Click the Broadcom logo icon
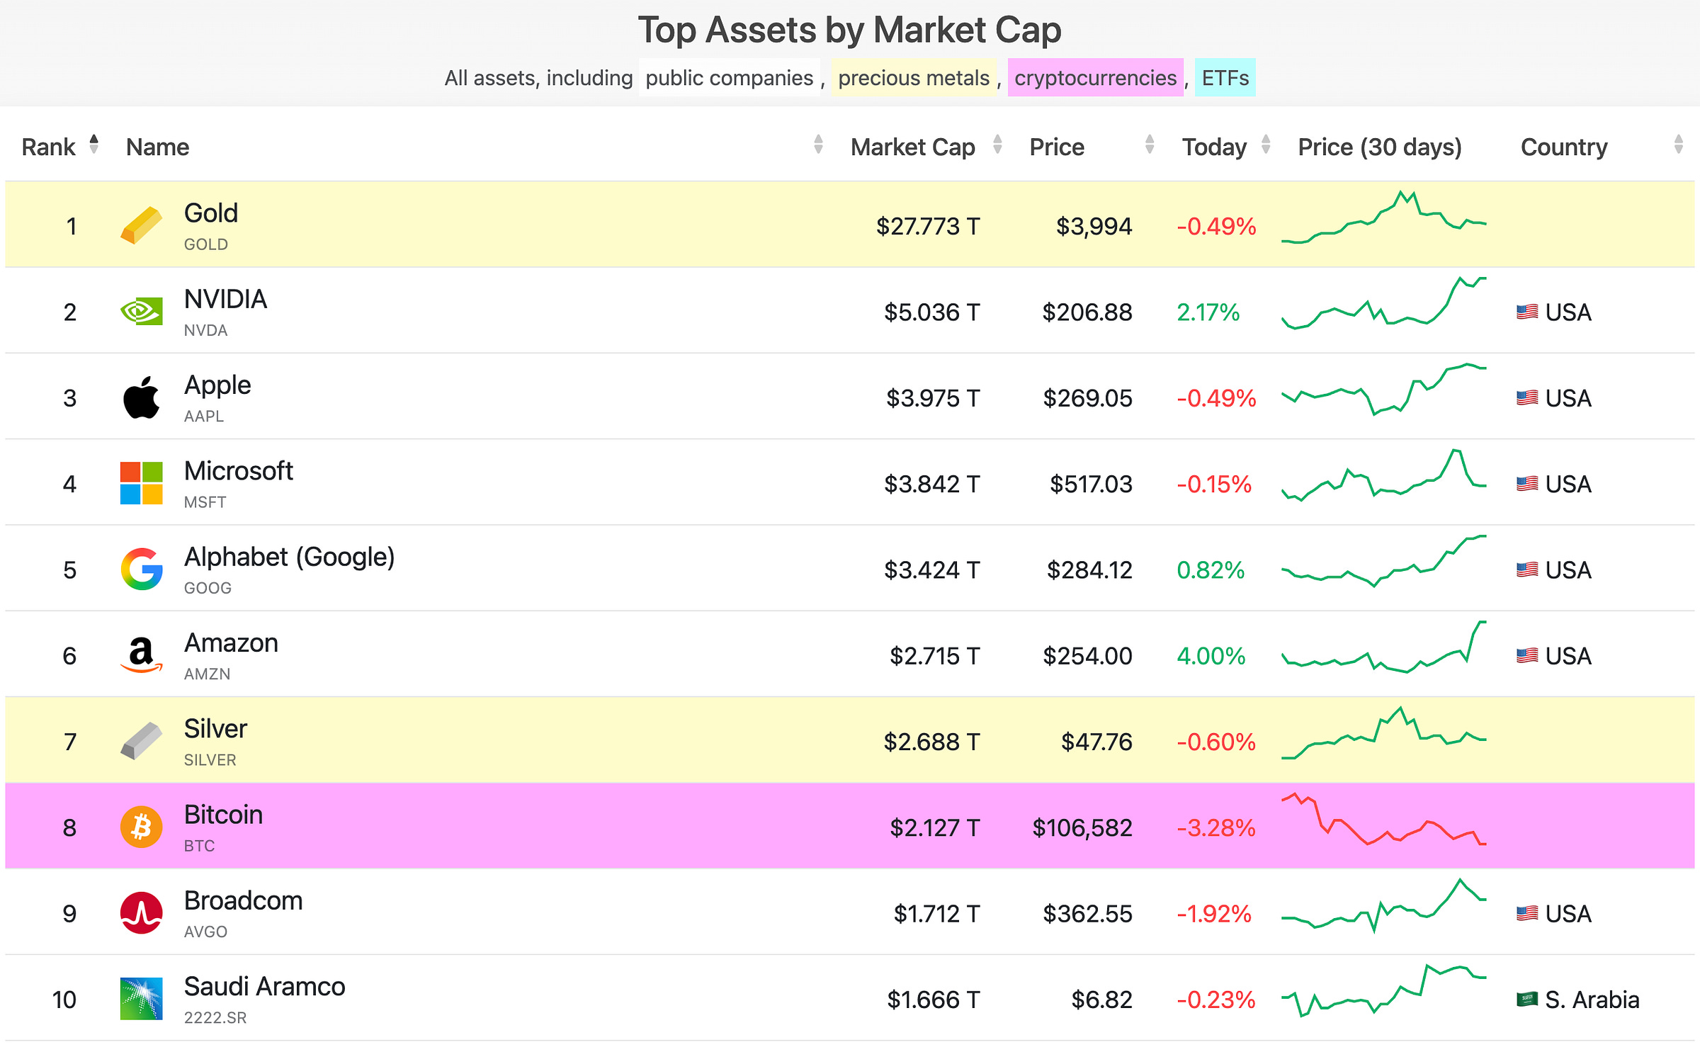This screenshot has height=1047, width=1700. [x=141, y=913]
